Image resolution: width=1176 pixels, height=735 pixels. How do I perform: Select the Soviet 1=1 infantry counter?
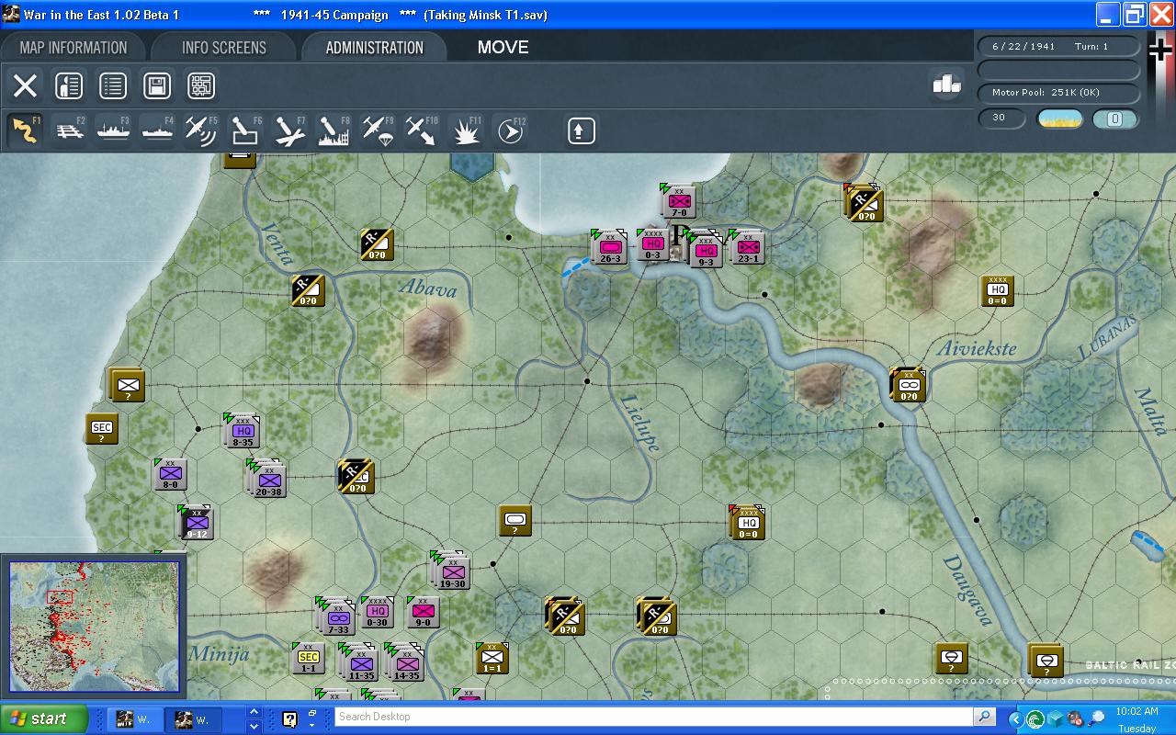(492, 658)
